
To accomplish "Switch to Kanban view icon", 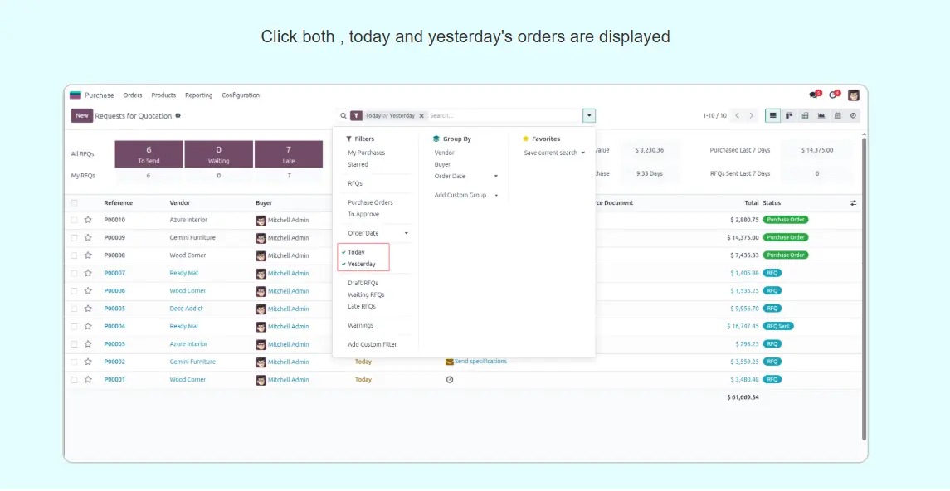I will (789, 116).
